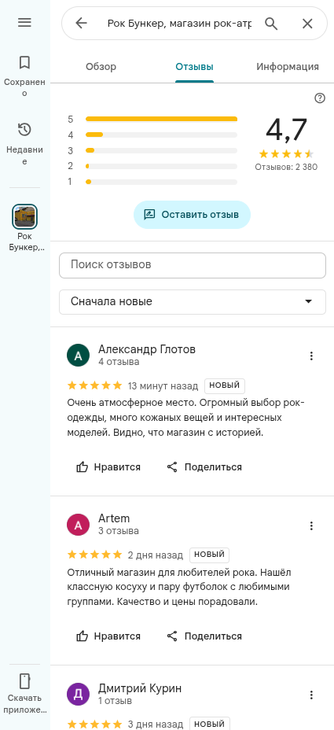Viewport: 334px width, 730px height.
Task: Click Дмитрий Курин's avatar icon
Action: coord(79,695)
